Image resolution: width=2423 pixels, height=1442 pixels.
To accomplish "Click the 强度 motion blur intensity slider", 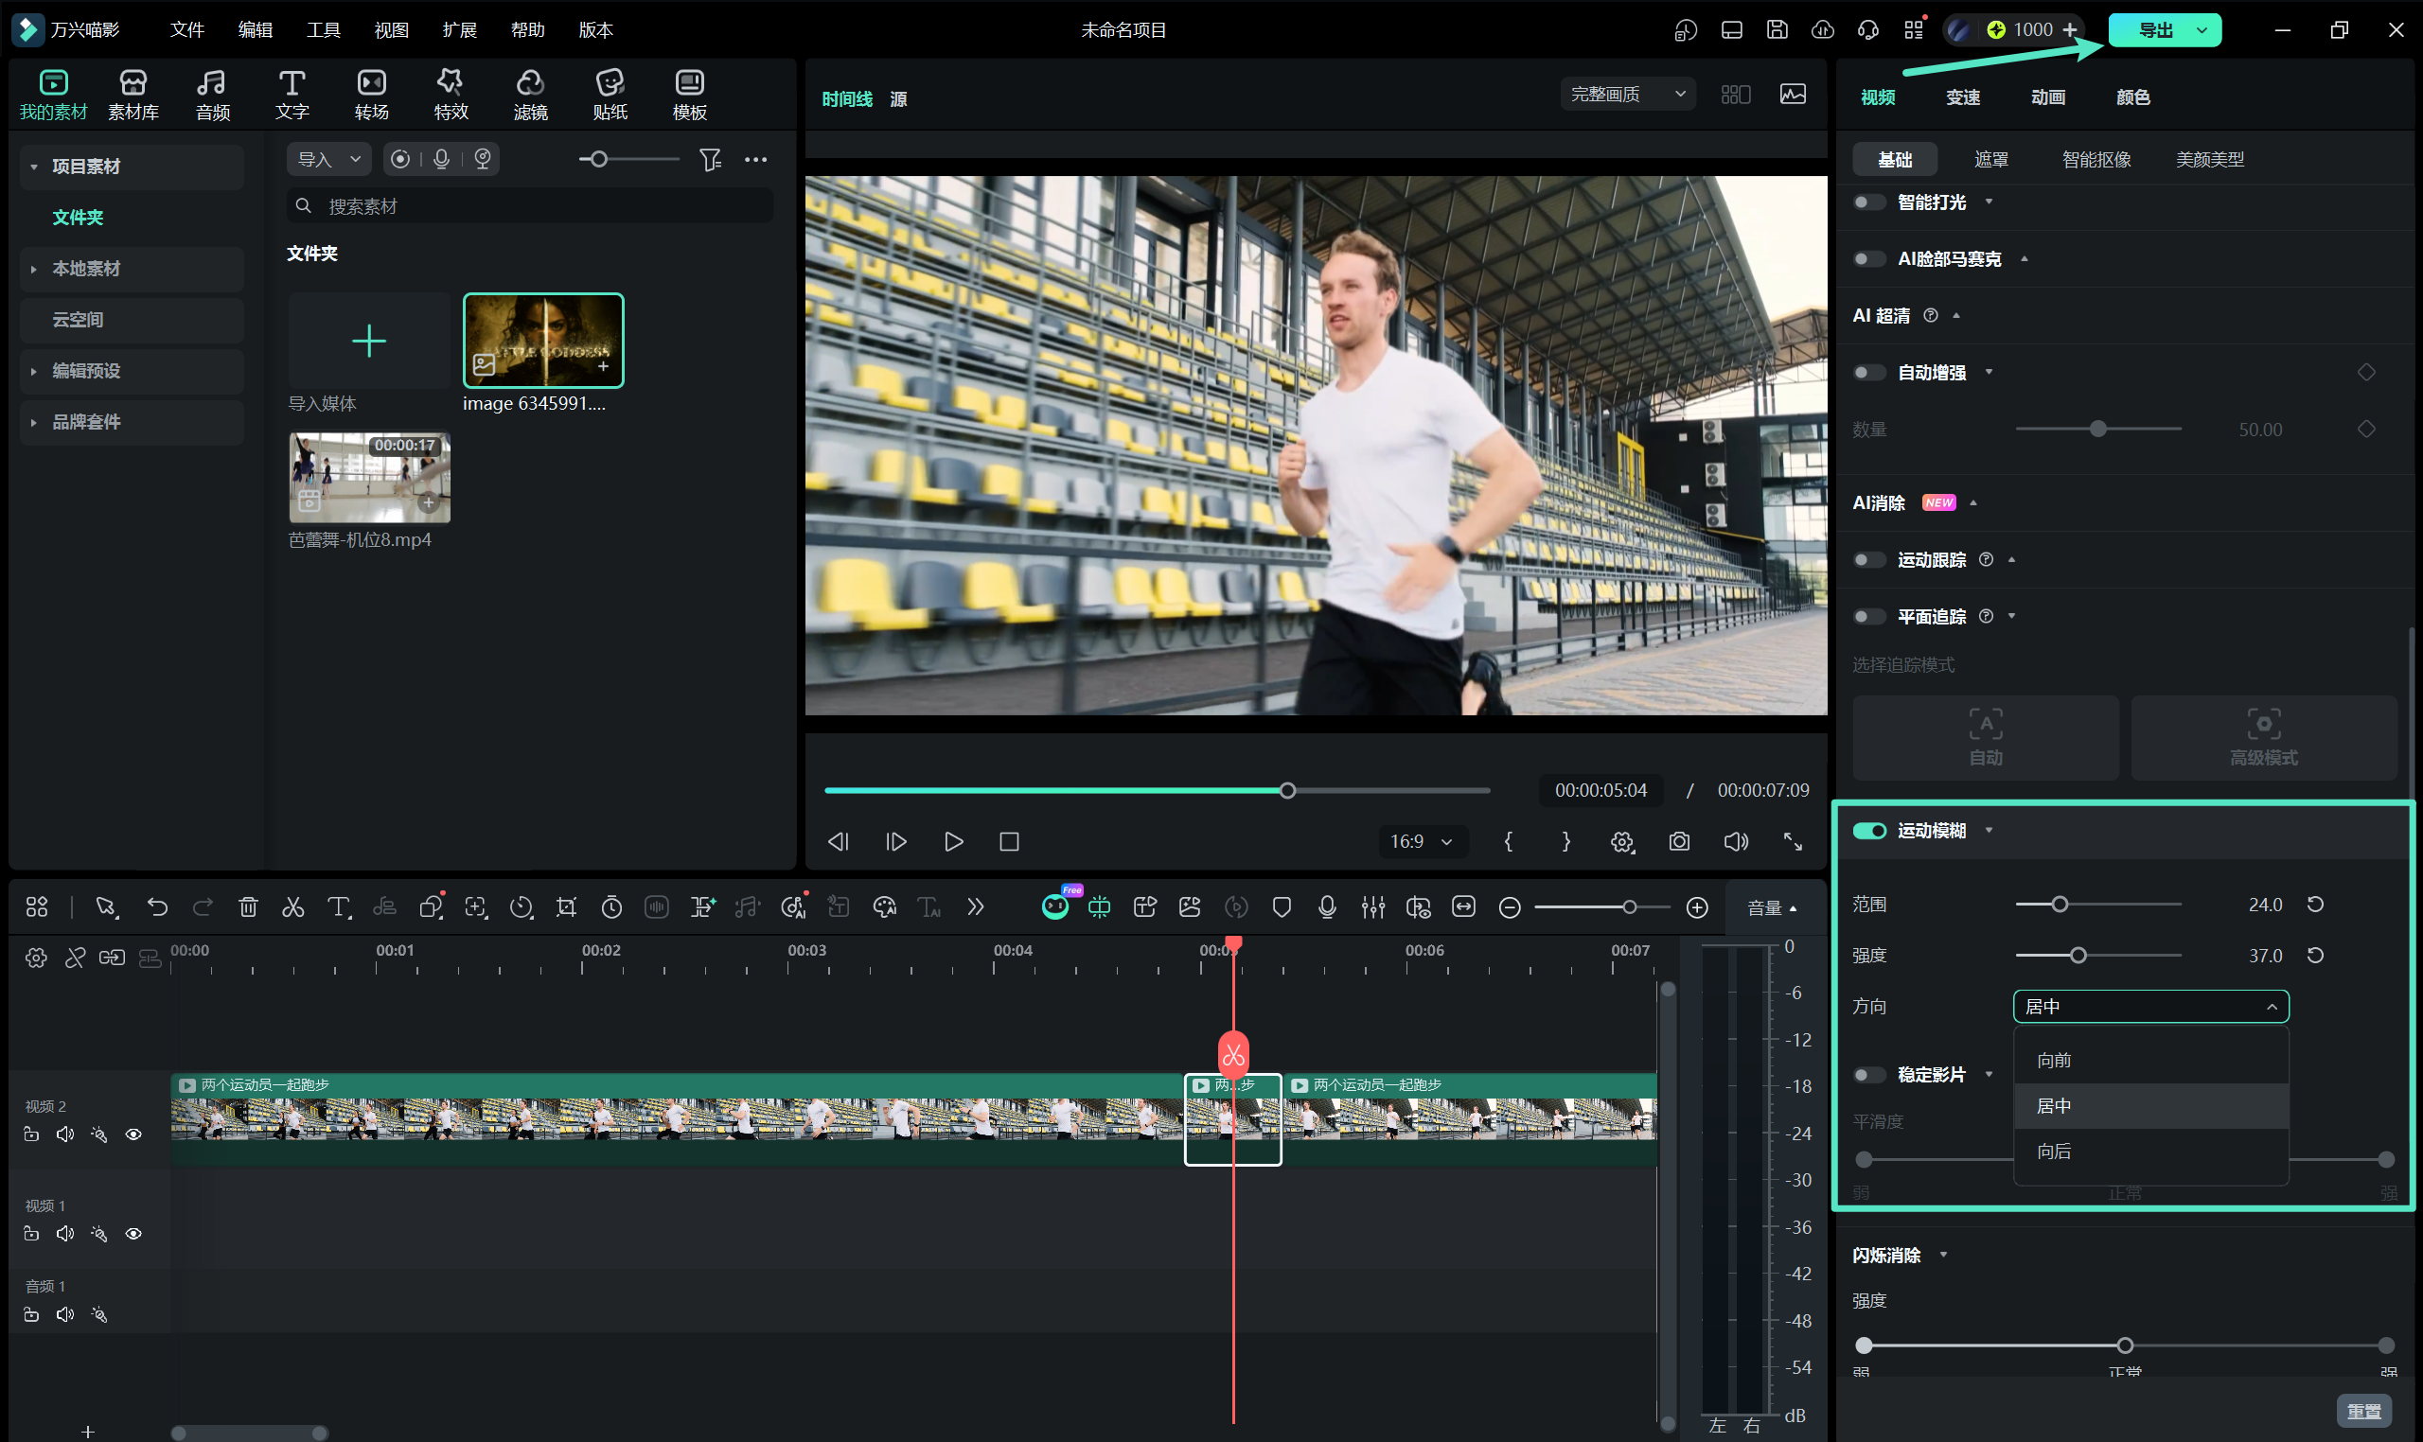I will pos(2098,955).
